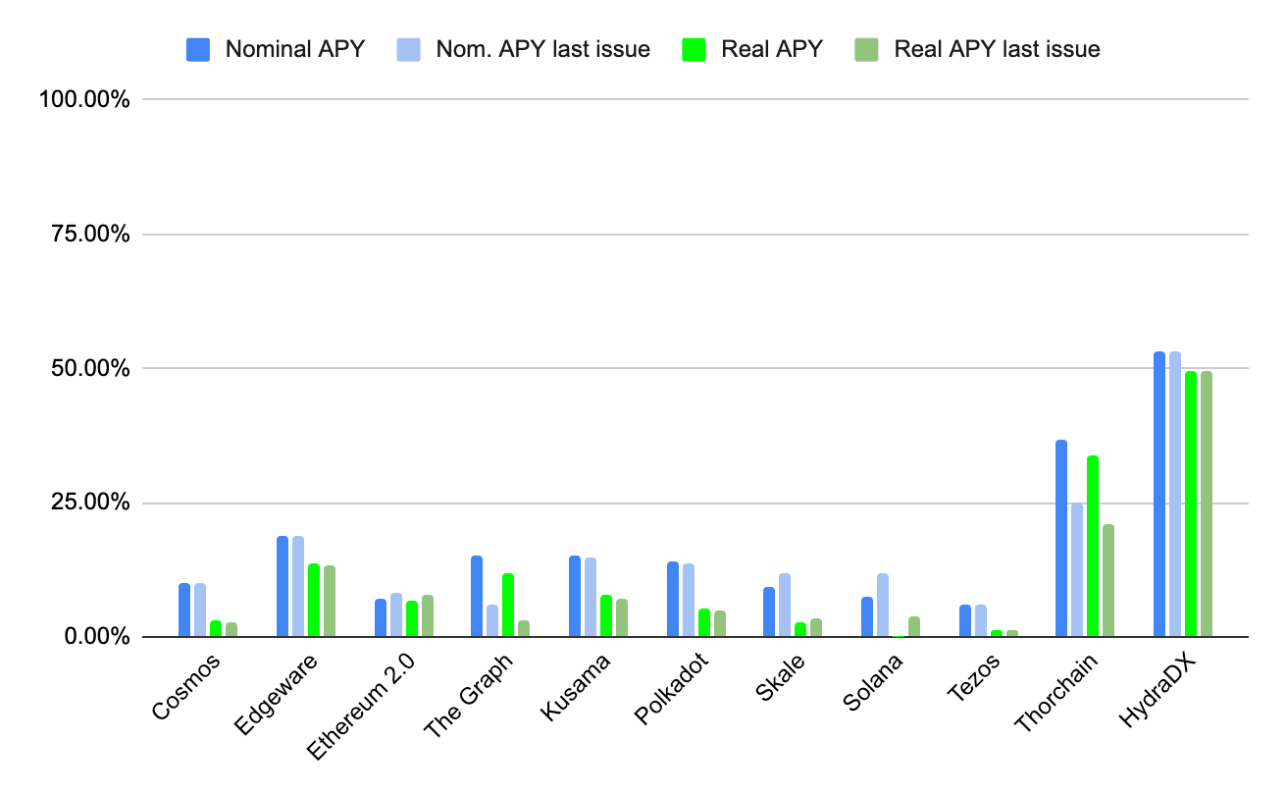Click The Graph's Real APY bright green bar
This screenshot has width=1287, height=795.
[508, 606]
